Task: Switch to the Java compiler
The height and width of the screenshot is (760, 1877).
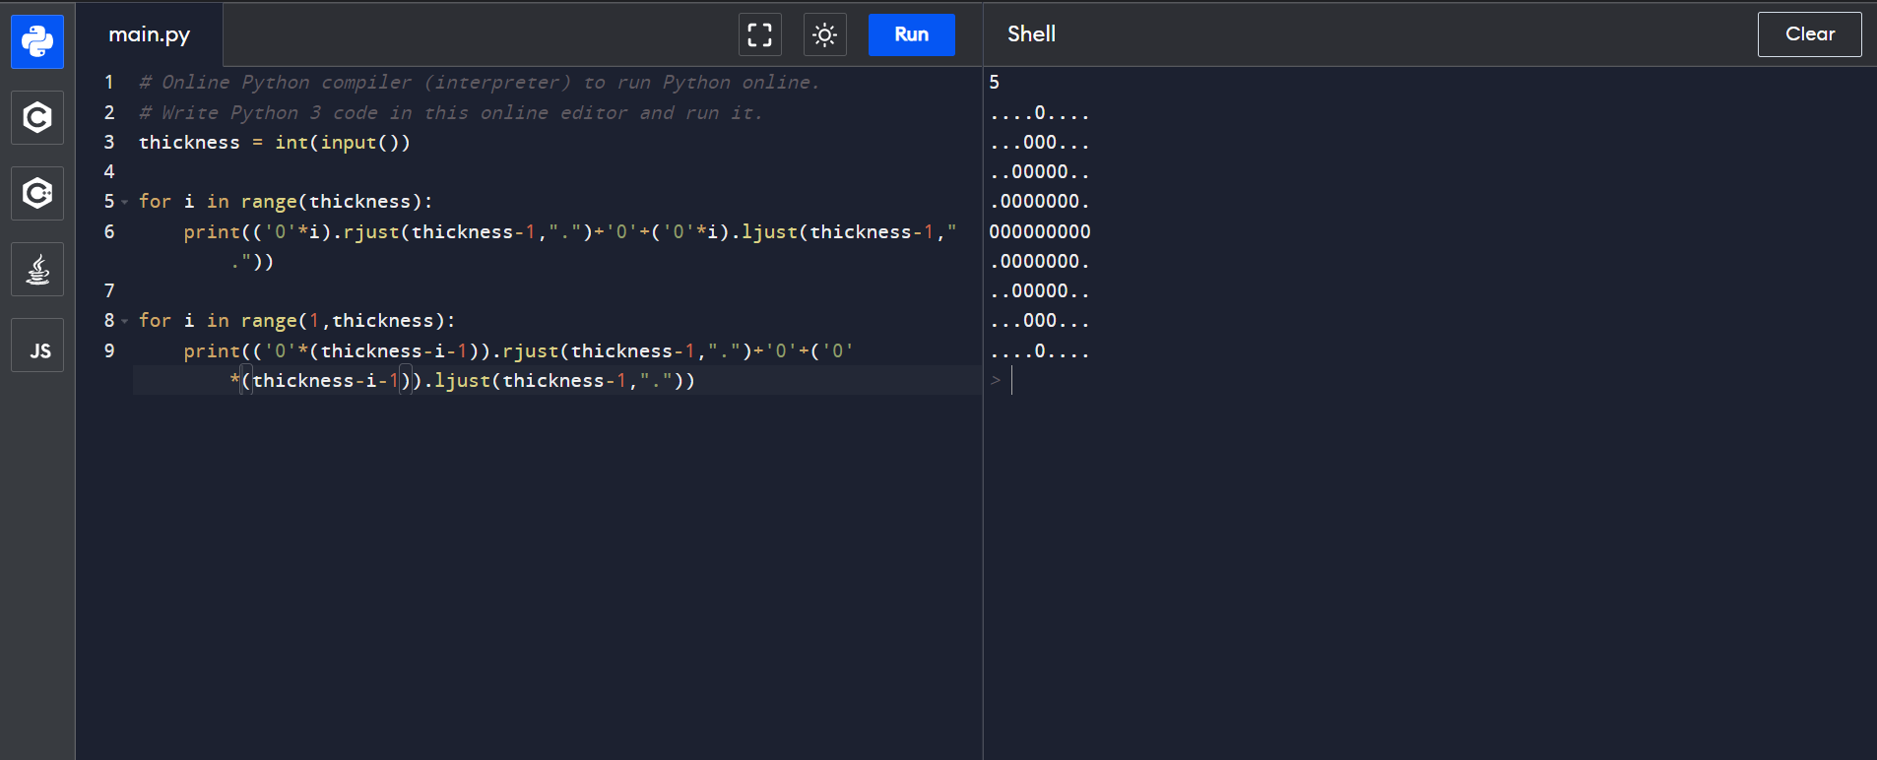Action: pyautogui.click(x=37, y=269)
